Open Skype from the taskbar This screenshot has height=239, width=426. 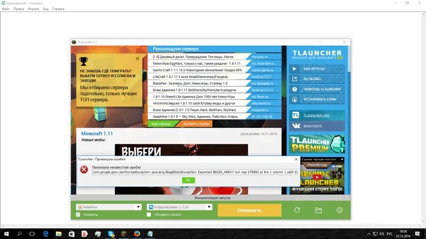tap(111, 234)
